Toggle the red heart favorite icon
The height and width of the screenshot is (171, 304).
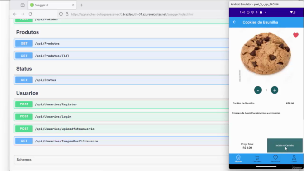[x=296, y=35]
